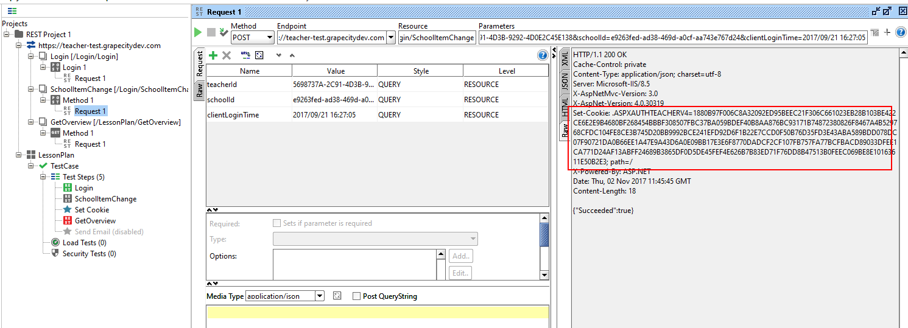The image size is (908, 328).
Task: Open Endpoint dropdown arrow
Action: (x=390, y=38)
